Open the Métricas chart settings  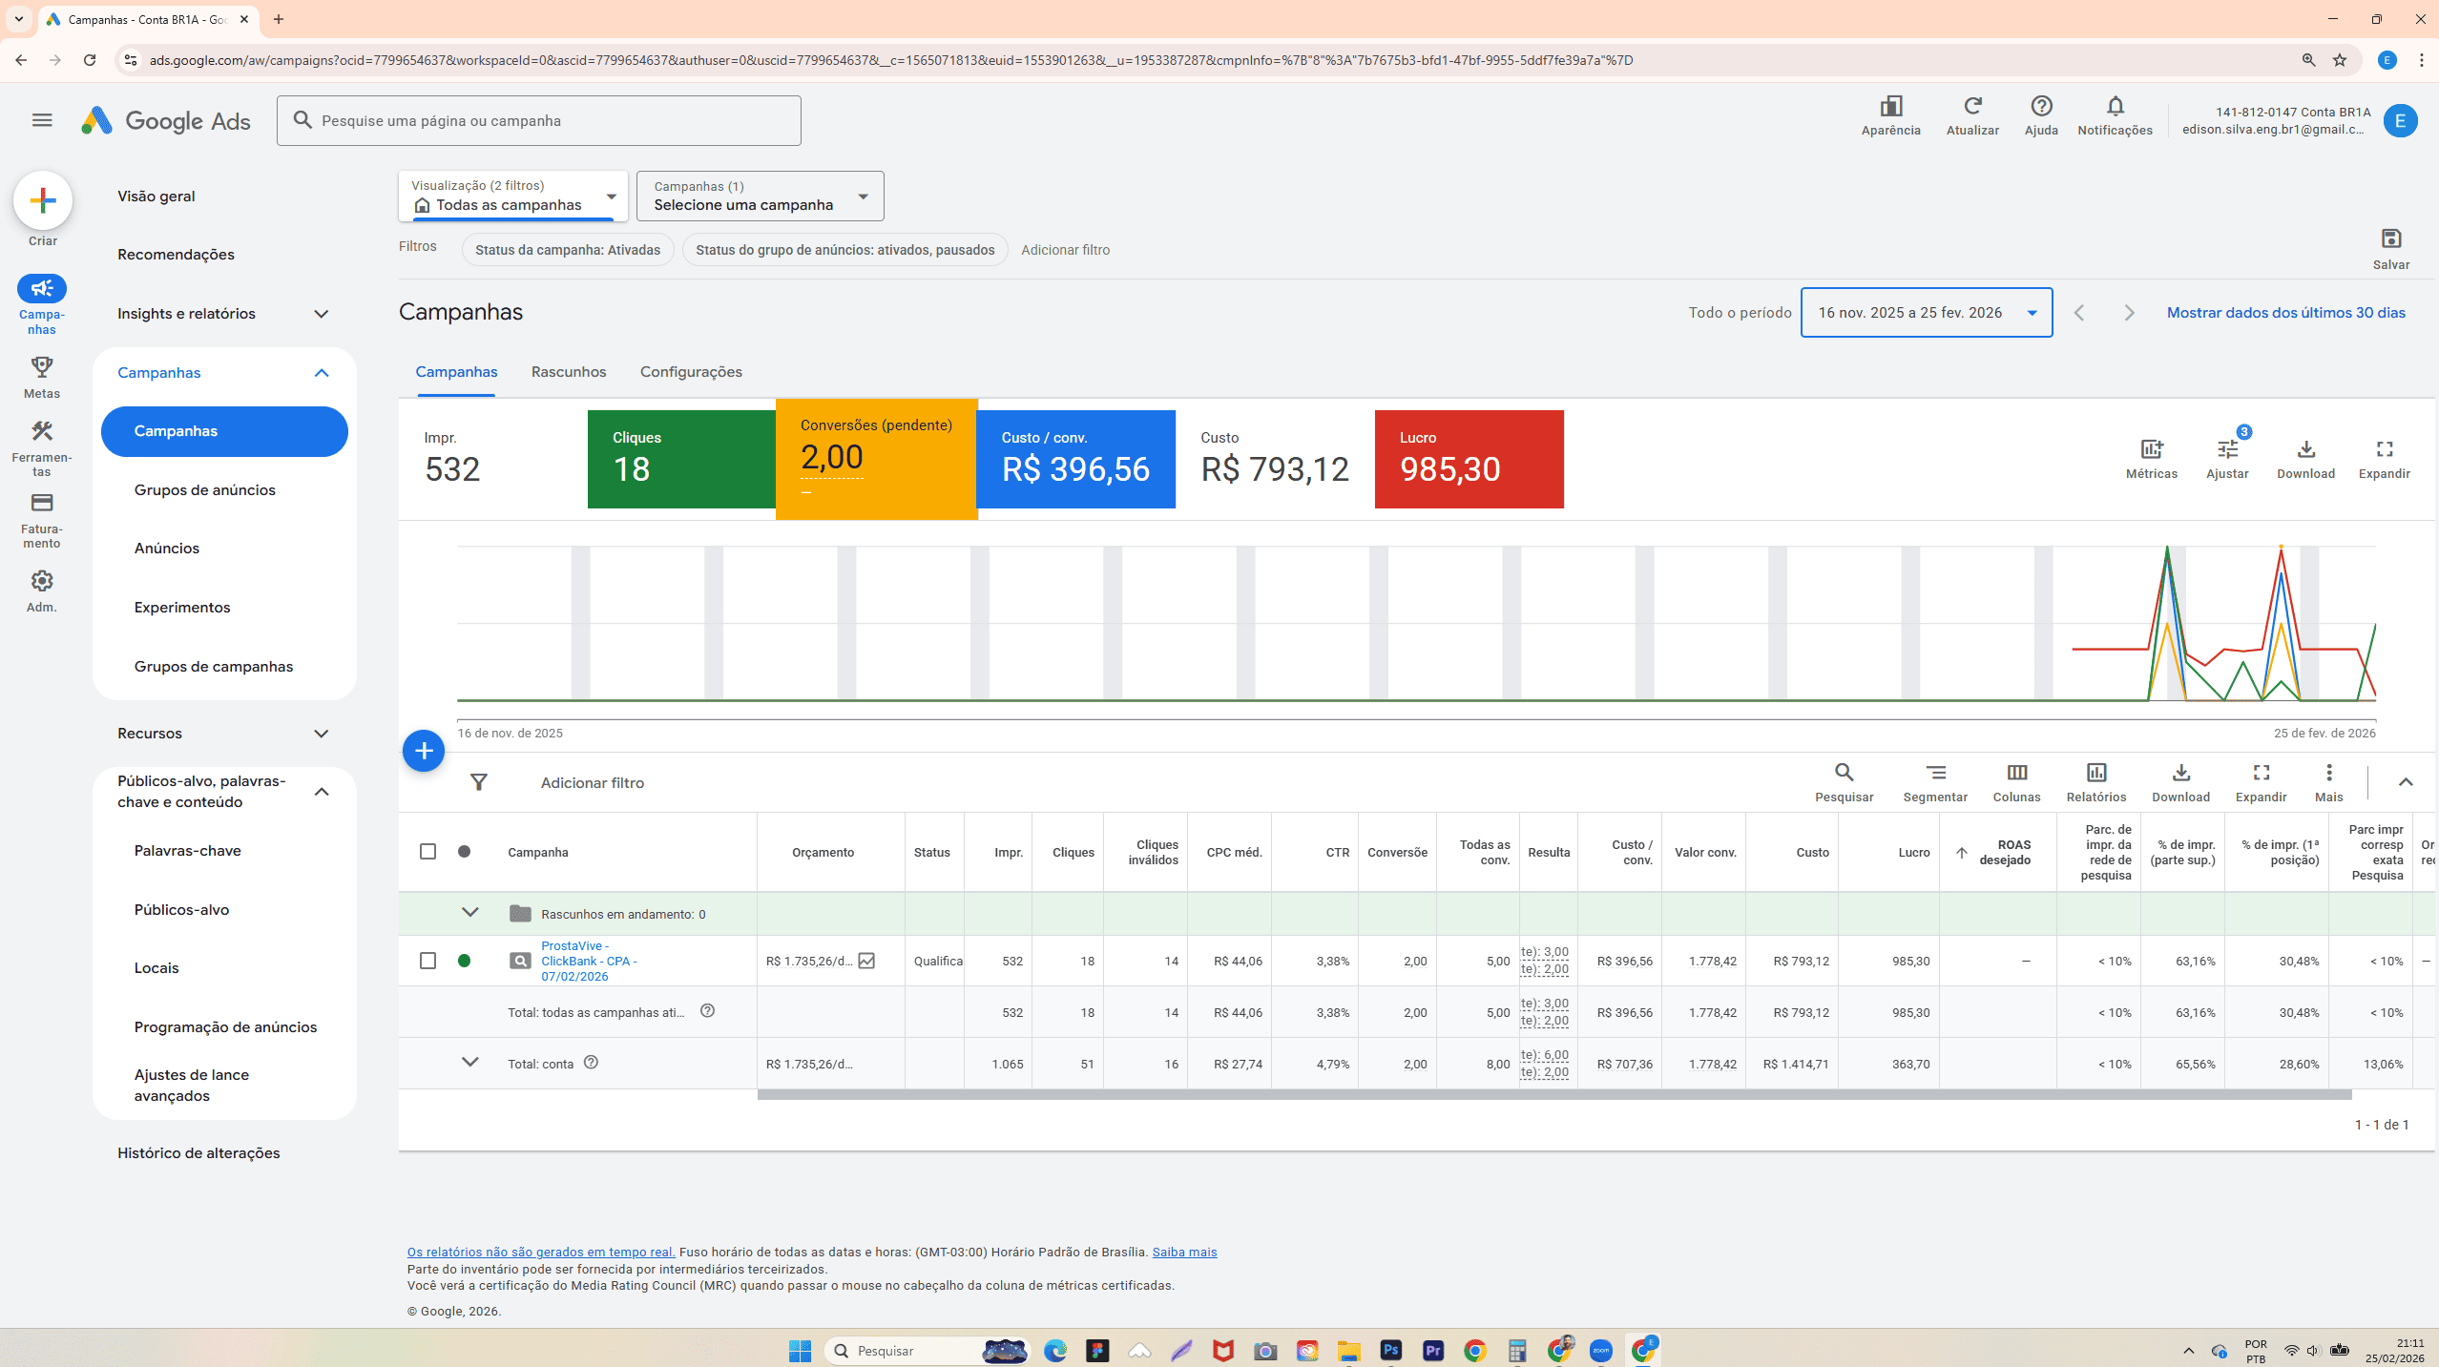click(x=2151, y=458)
